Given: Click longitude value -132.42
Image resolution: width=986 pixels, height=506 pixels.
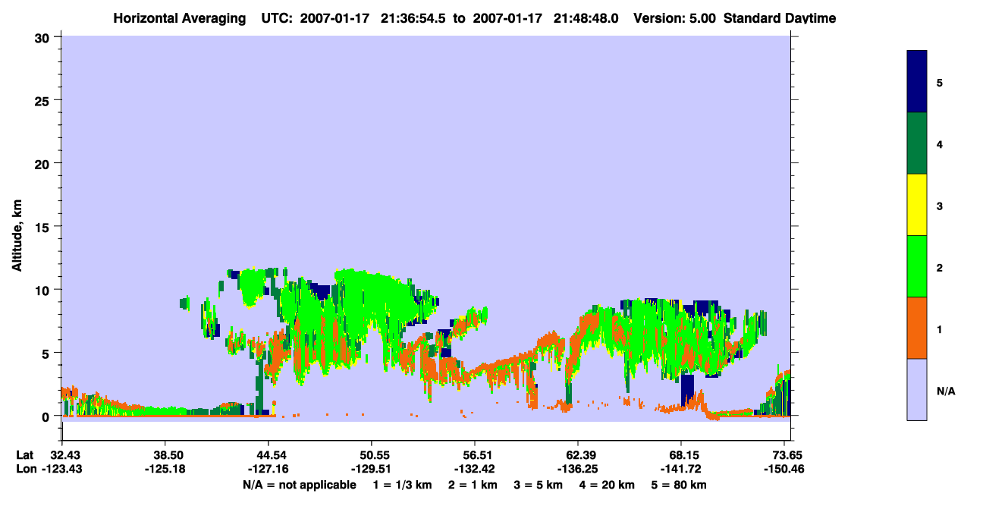Looking at the screenshot, I should point(475,469).
